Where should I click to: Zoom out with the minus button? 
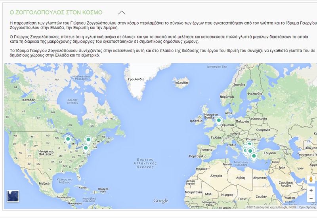311,199
